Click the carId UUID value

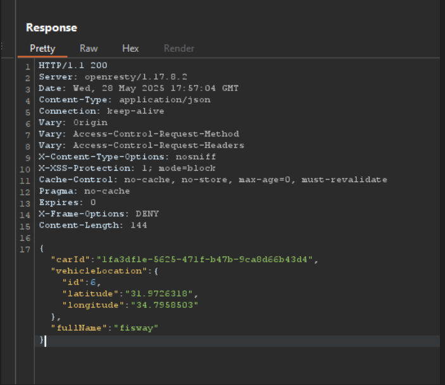click(x=204, y=259)
